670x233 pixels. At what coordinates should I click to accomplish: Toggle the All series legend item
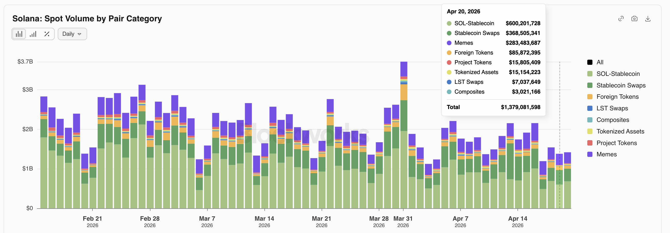599,62
